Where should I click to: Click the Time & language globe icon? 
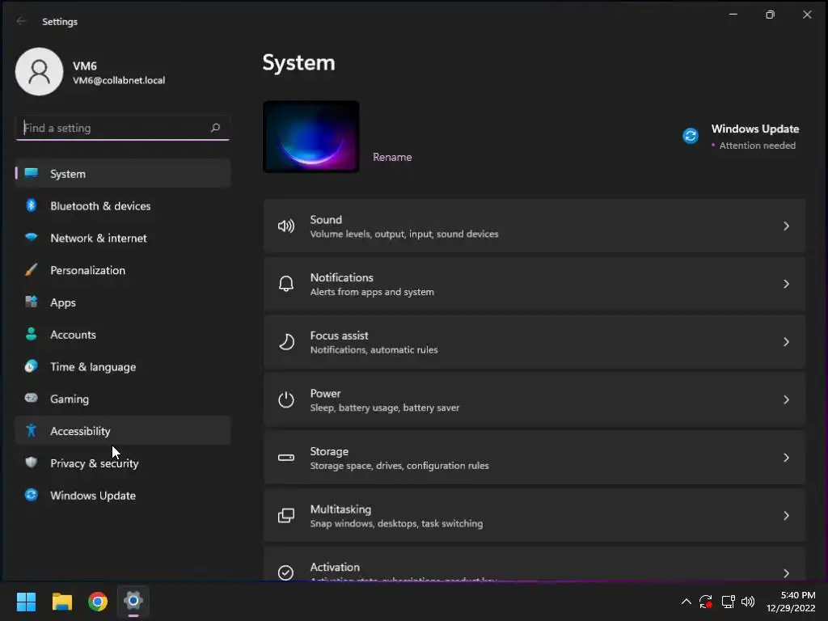32,366
